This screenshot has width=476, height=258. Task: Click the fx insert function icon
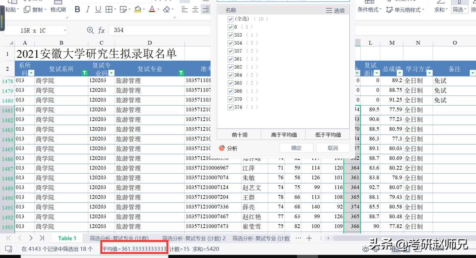[x=101, y=30]
